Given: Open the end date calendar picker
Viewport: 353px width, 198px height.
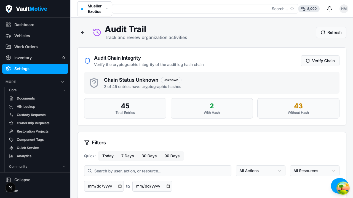Looking at the screenshot, I should [x=168, y=186].
